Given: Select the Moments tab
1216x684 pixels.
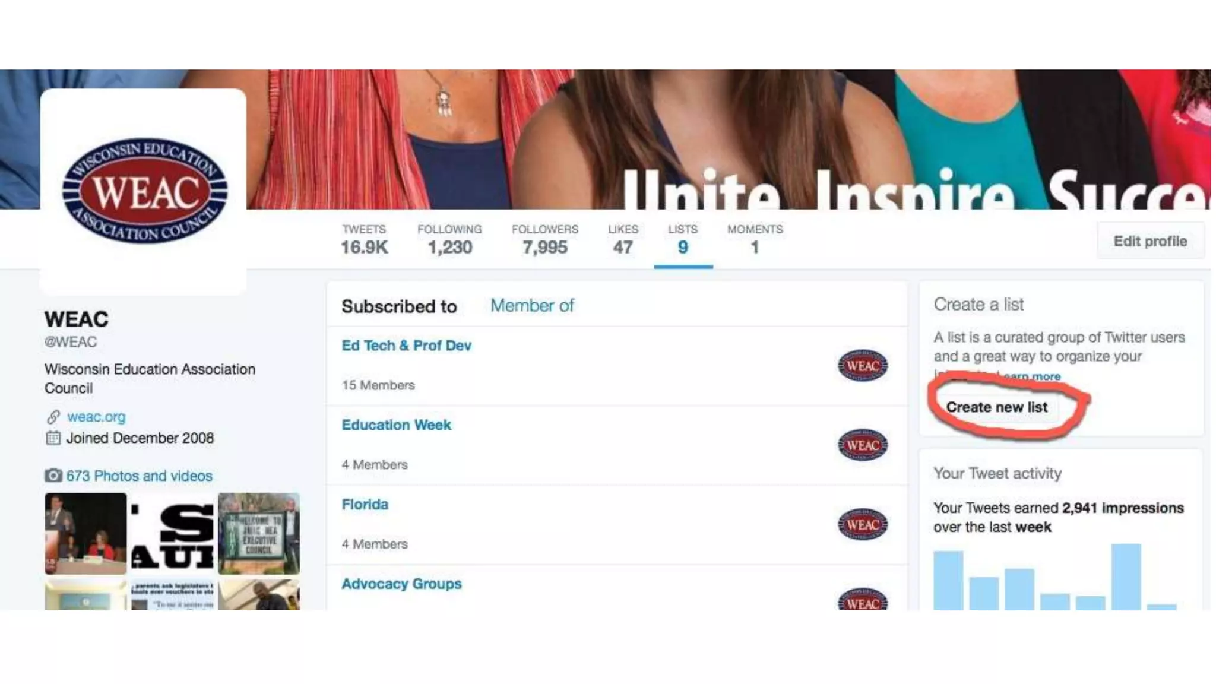Looking at the screenshot, I should click(x=755, y=239).
